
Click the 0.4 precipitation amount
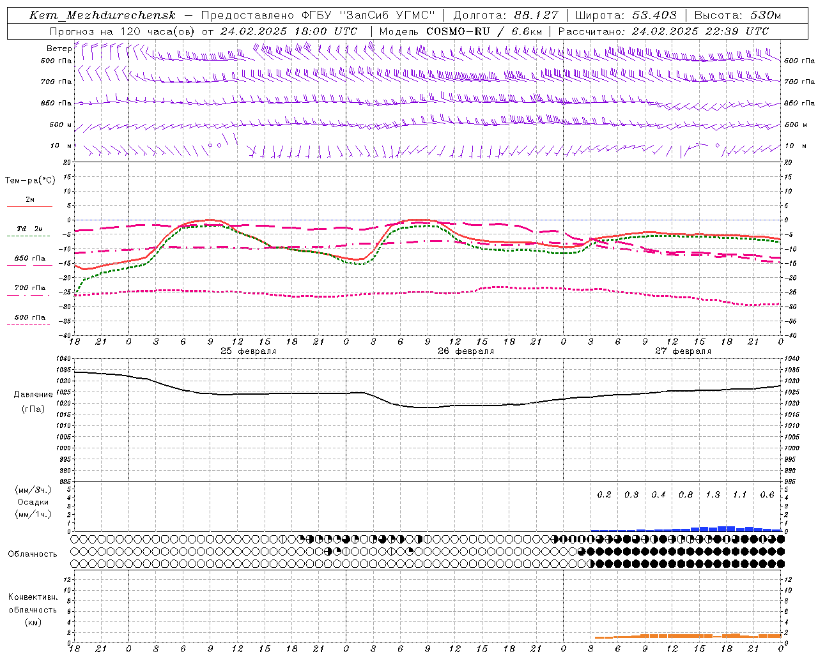coord(658,495)
